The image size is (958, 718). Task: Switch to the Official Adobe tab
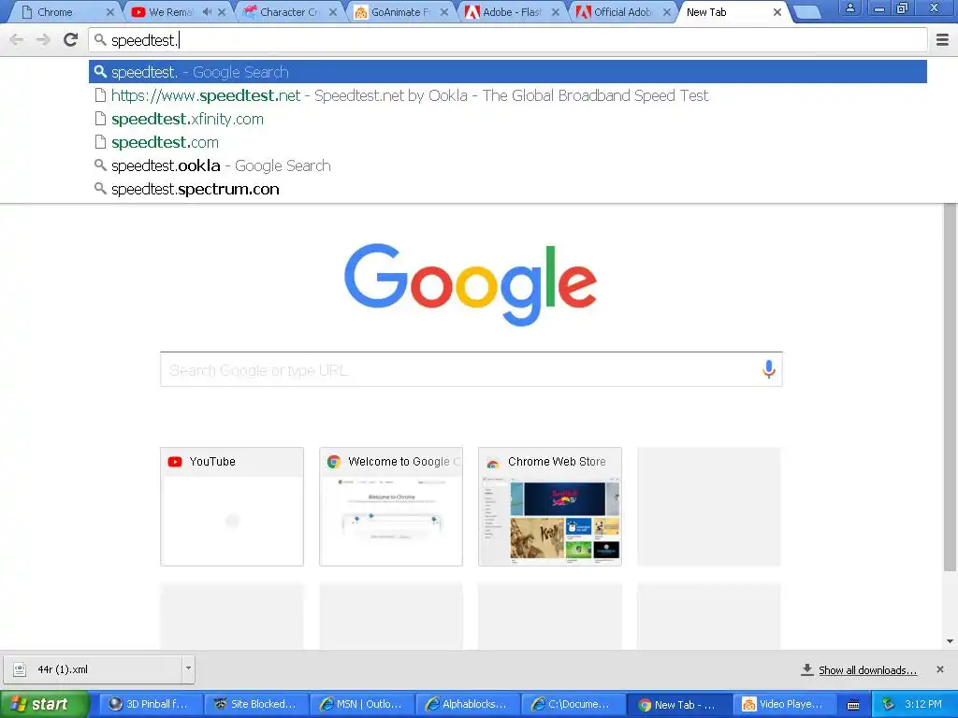(x=622, y=12)
